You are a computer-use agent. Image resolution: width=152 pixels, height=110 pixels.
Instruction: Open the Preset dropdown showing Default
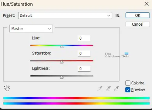tap(65, 15)
